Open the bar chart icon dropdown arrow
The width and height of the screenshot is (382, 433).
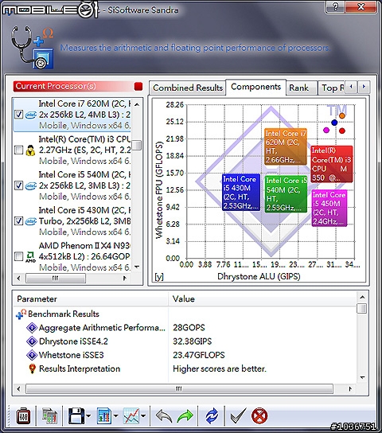coord(116,415)
